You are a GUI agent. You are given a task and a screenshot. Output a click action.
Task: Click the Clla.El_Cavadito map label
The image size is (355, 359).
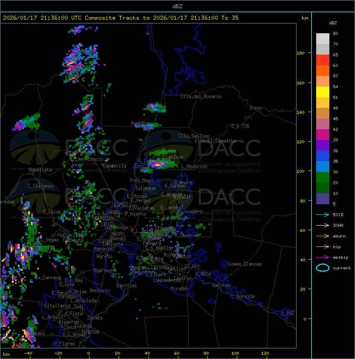coord(215,141)
